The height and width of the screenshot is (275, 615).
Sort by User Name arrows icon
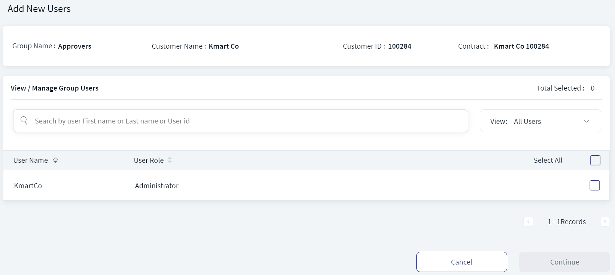(x=55, y=160)
